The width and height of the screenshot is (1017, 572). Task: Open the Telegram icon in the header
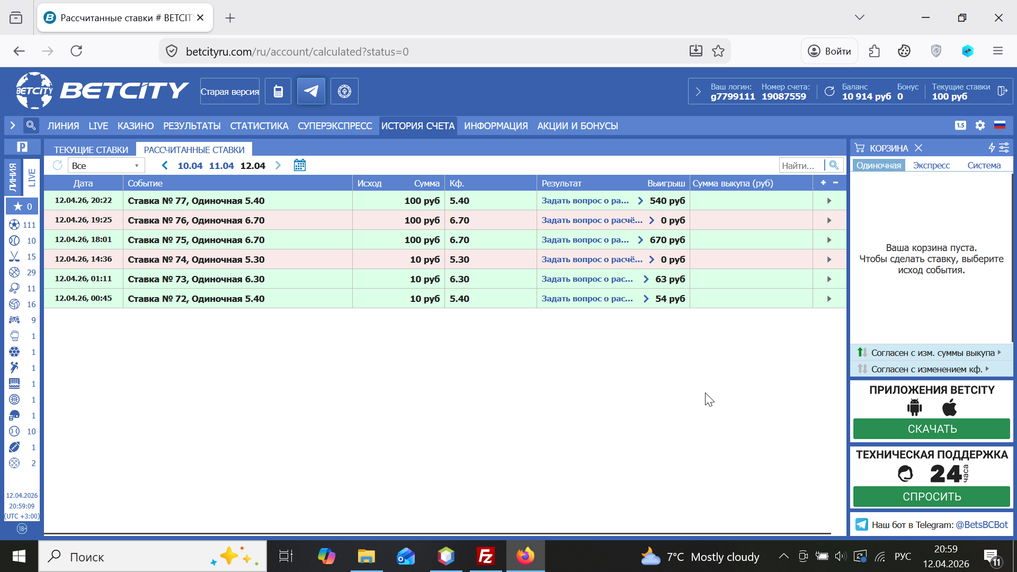coord(311,91)
